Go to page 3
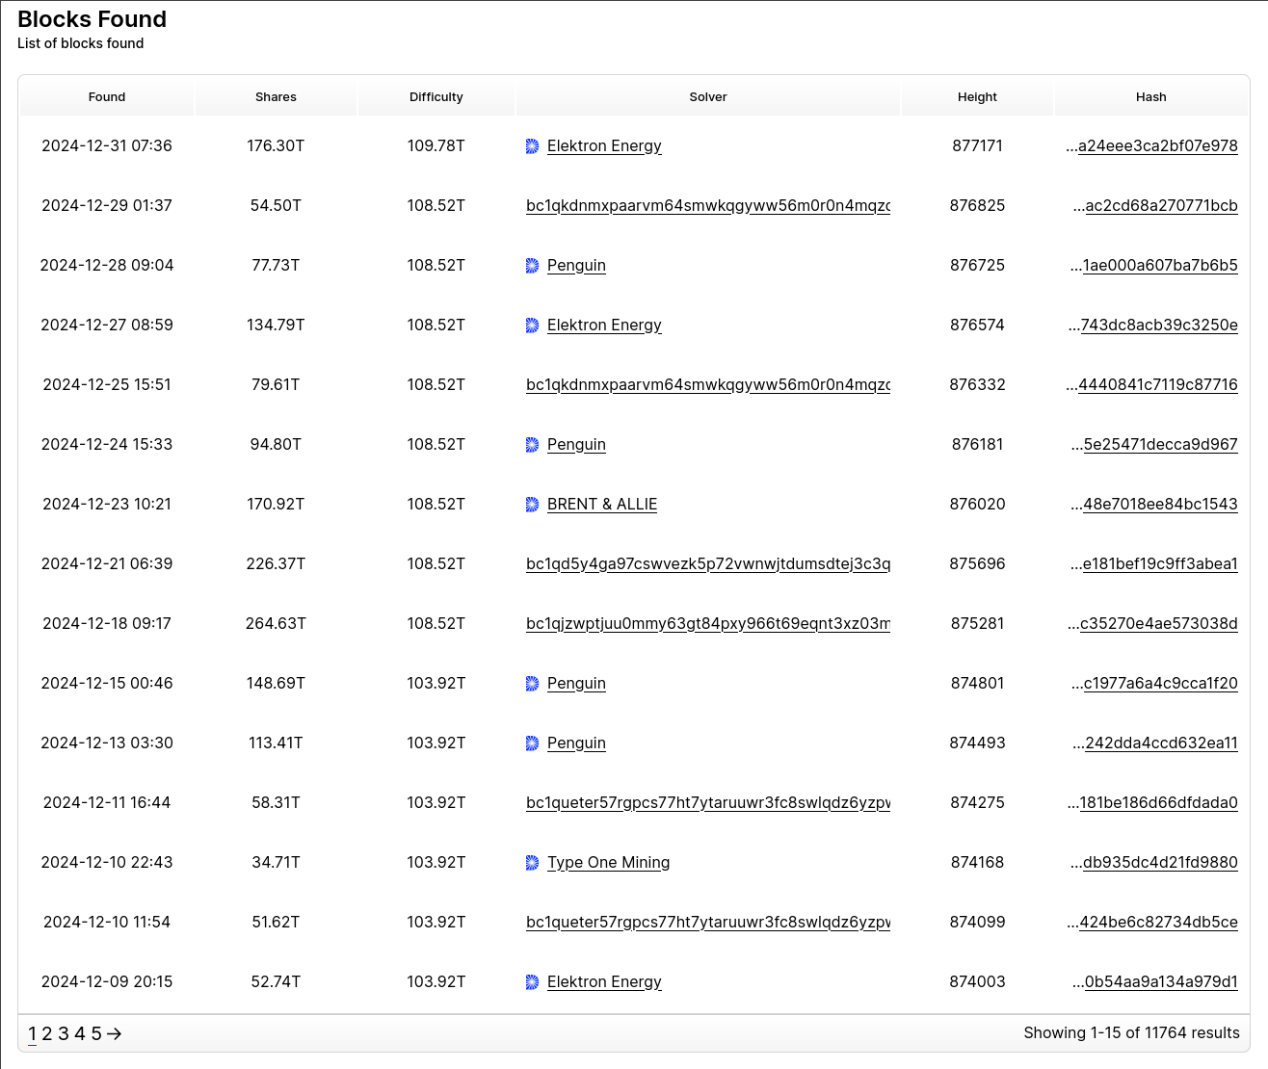Viewport: 1268px width, 1069px height. (x=64, y=1033)
